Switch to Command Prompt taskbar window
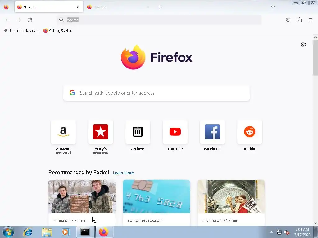The height and width of the screenshot is (238, 318). point(85,232)
